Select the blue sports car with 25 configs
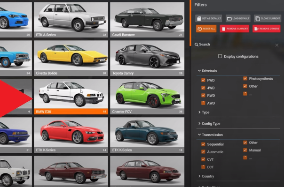Image resolution: width=284 pixels, height=187 pixels. pyautogui.click(x=16, y=20)
